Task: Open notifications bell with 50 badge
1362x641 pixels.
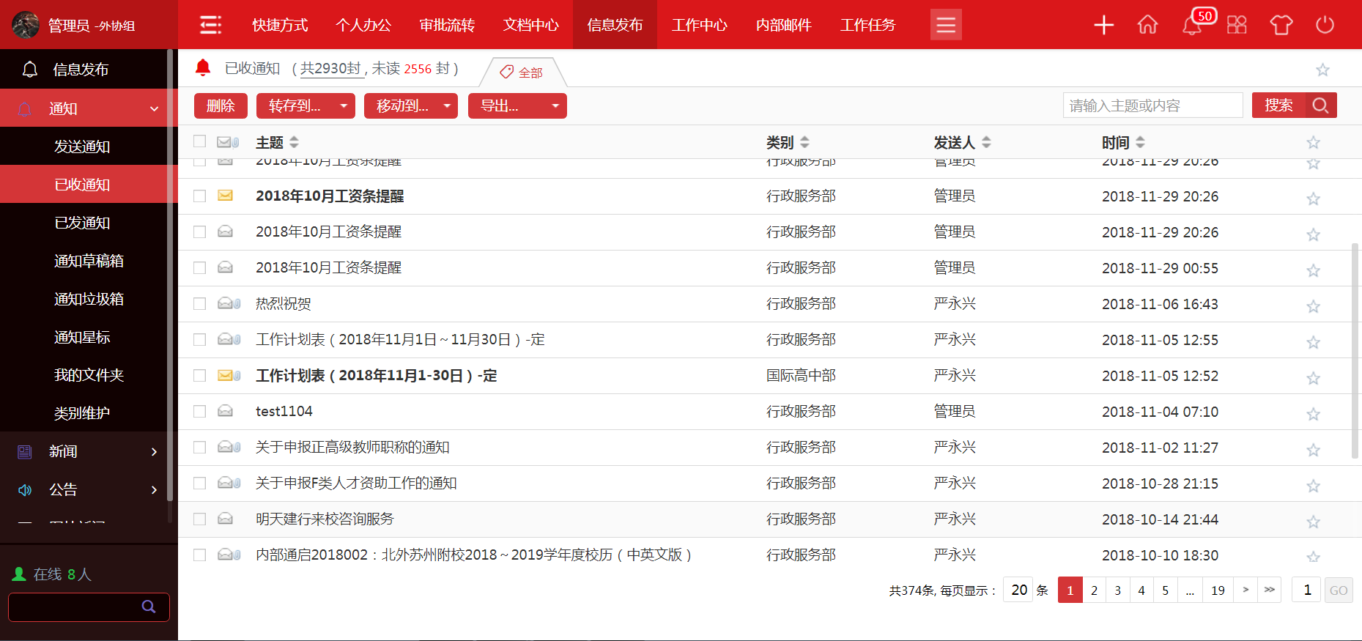Action: click(1192, 25)
